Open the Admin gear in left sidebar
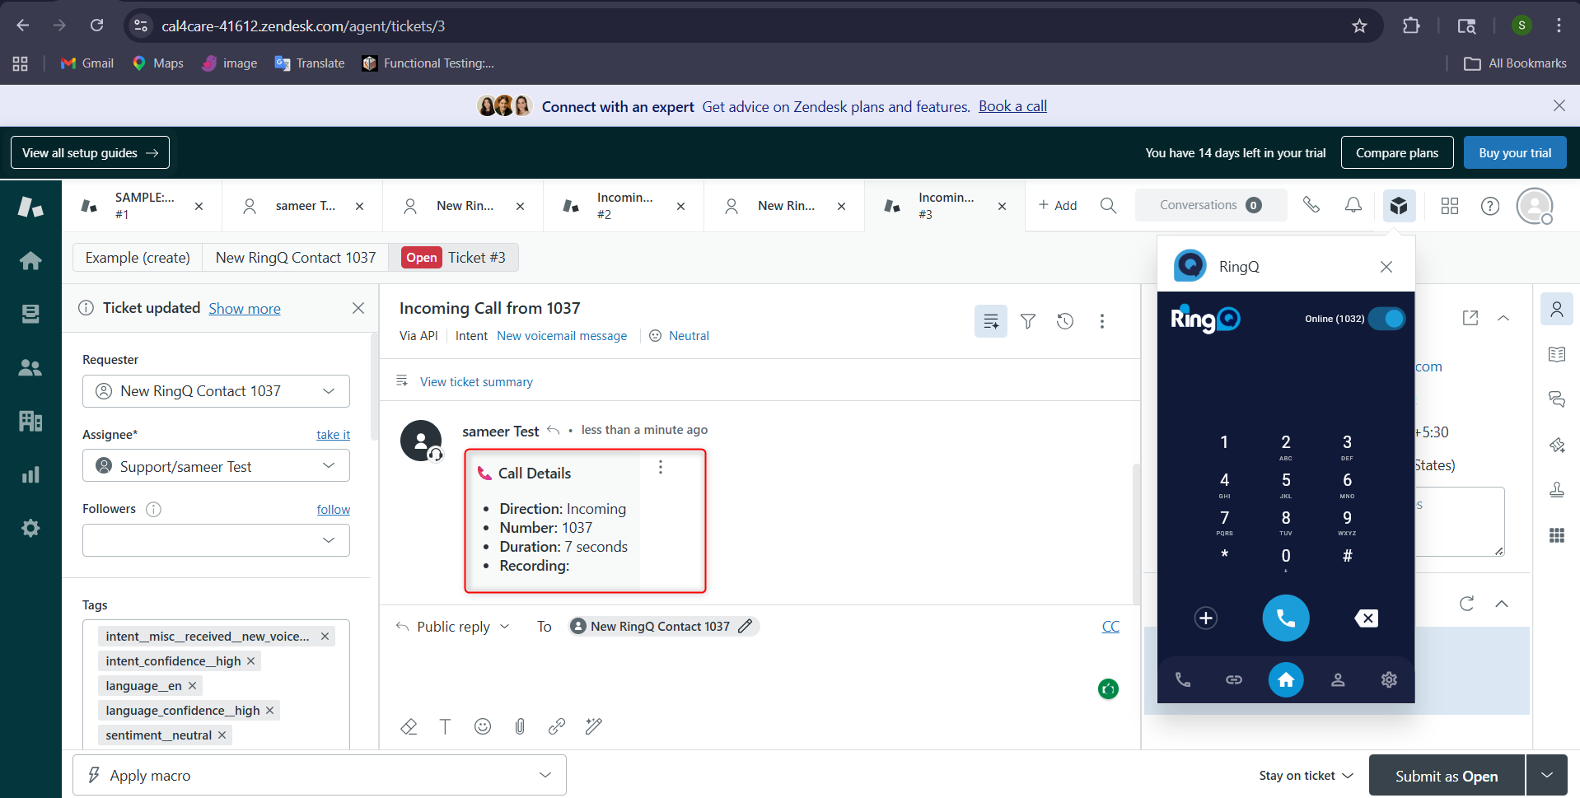Screen dimensions: 1580x798 [30, 528]
